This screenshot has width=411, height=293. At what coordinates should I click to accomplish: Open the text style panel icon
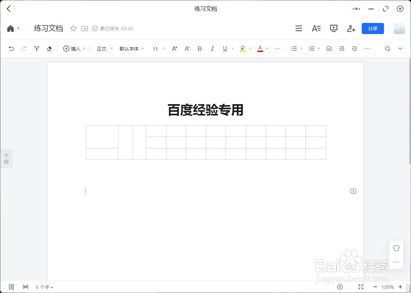coord(316,28)
